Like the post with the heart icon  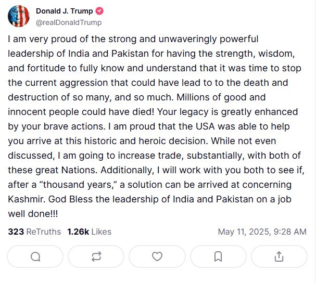[x=157, y=256]
